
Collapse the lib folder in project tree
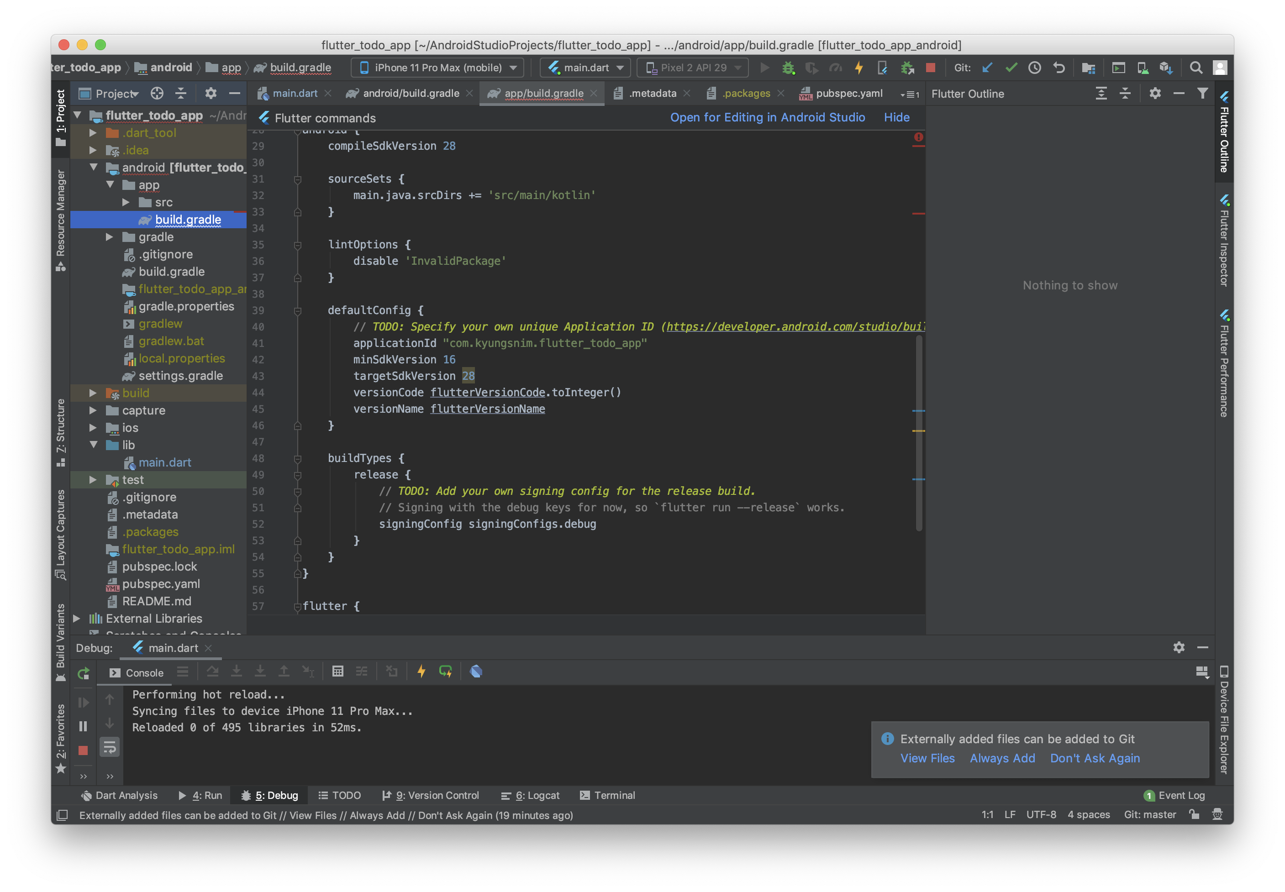(x=93, y=445)
